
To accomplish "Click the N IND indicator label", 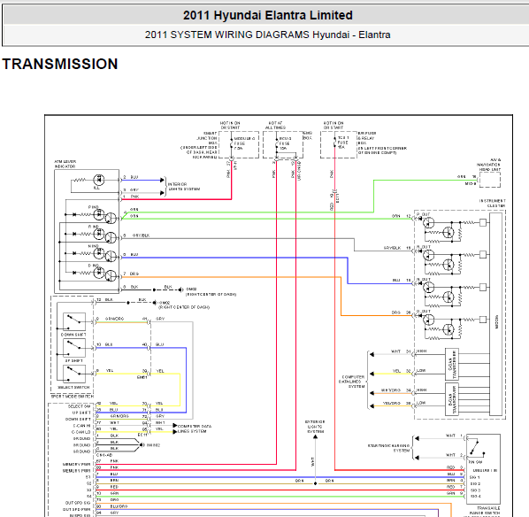I will [94, 246].
